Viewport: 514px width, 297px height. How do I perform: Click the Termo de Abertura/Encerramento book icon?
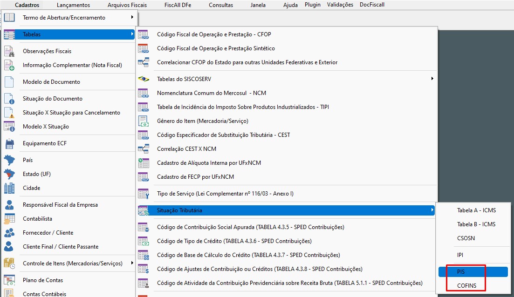pyautogui.click(x=9, y=17)
